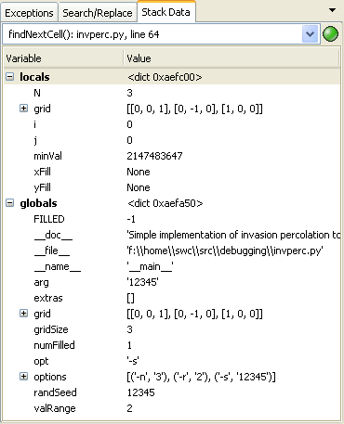Open the stack frame dropdown arrow
The height and width of the screenshot is (424, 344).
coord(310,33)
